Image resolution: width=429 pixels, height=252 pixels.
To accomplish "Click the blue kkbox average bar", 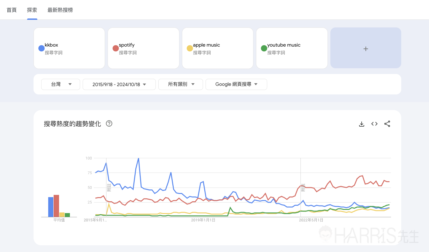I will click(51, 207).
